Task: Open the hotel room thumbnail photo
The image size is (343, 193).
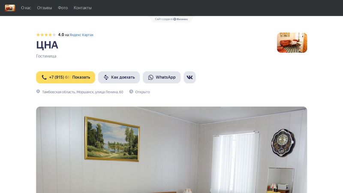Action: (292, 43)
